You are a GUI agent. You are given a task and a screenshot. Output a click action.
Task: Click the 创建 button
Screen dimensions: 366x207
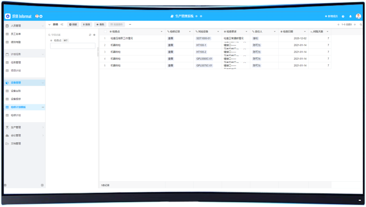click(73, 25)
